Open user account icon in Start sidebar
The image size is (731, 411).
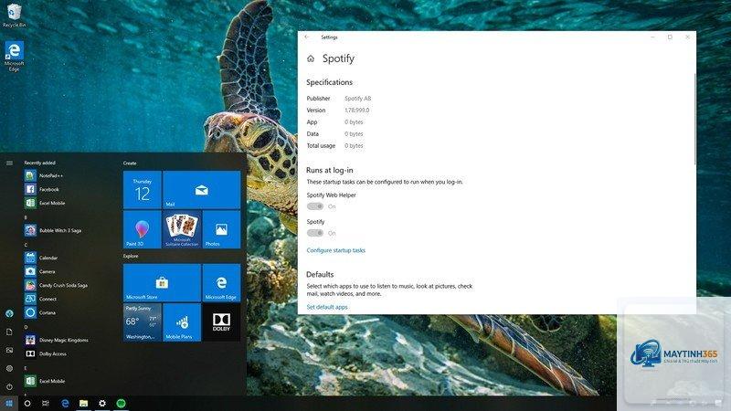point(9,313)
